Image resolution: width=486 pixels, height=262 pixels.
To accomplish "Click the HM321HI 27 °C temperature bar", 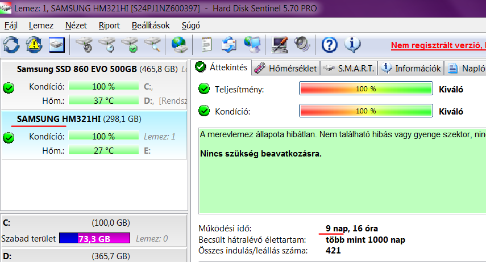I will 103,150.
